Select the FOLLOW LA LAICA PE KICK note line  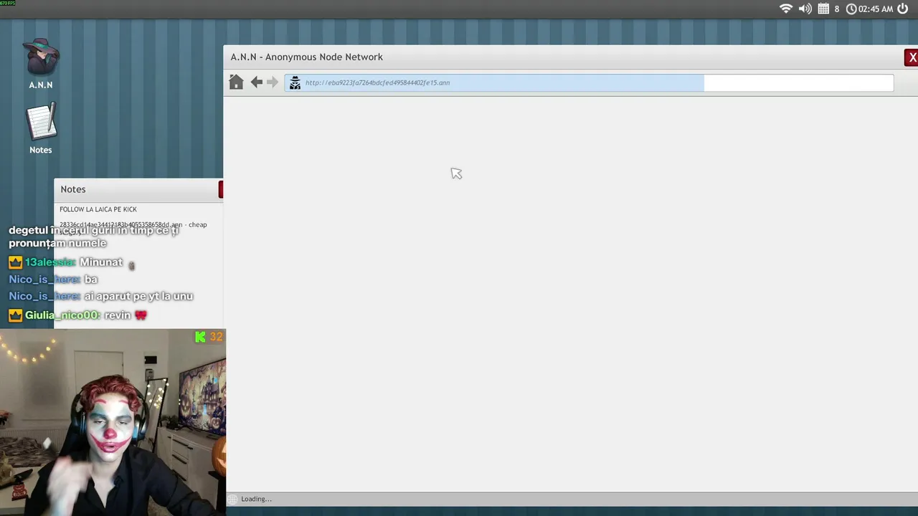click(x=98, y=209)
